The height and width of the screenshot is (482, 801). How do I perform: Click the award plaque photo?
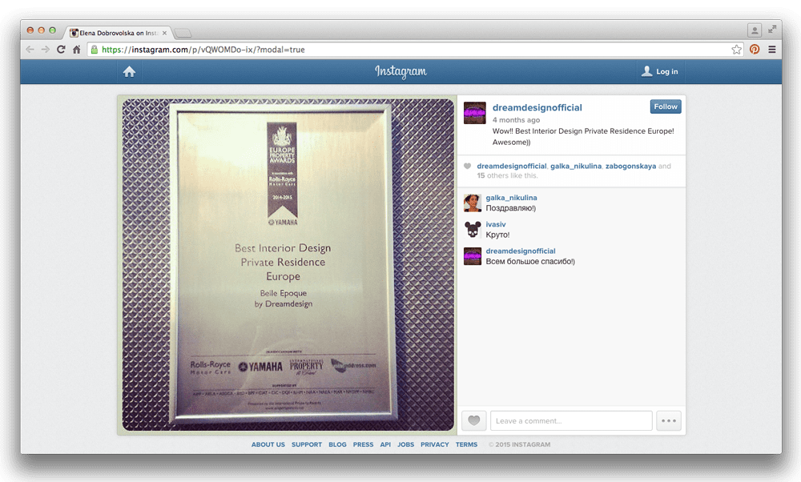288,265
